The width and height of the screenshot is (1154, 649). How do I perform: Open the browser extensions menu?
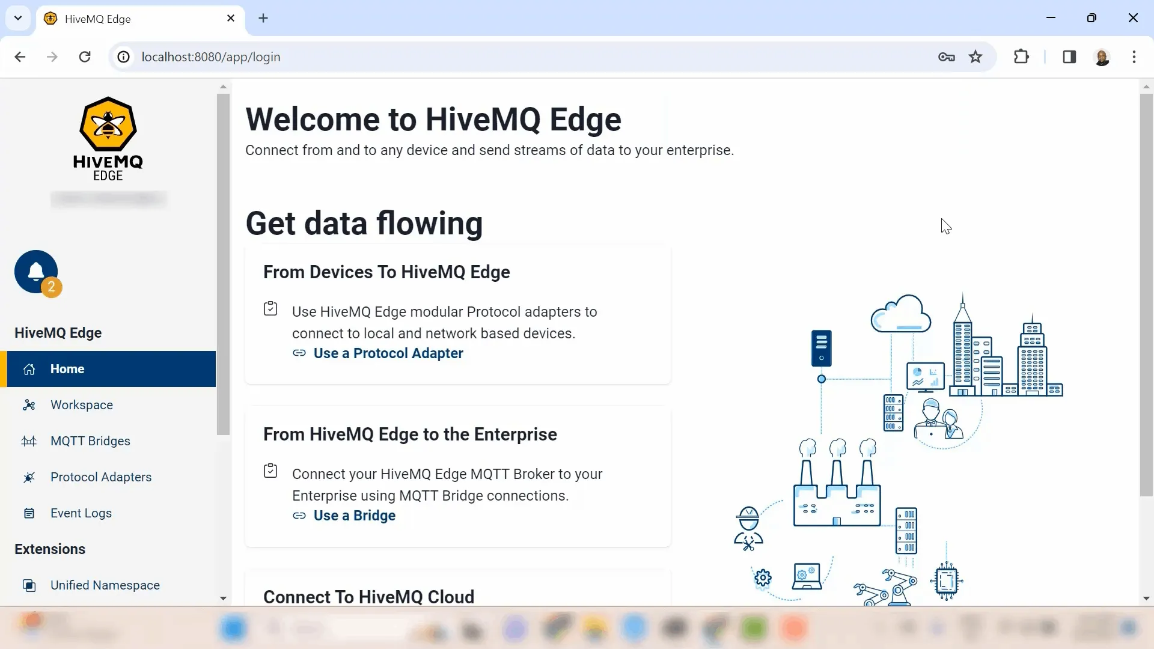[x=1021, y=57]
